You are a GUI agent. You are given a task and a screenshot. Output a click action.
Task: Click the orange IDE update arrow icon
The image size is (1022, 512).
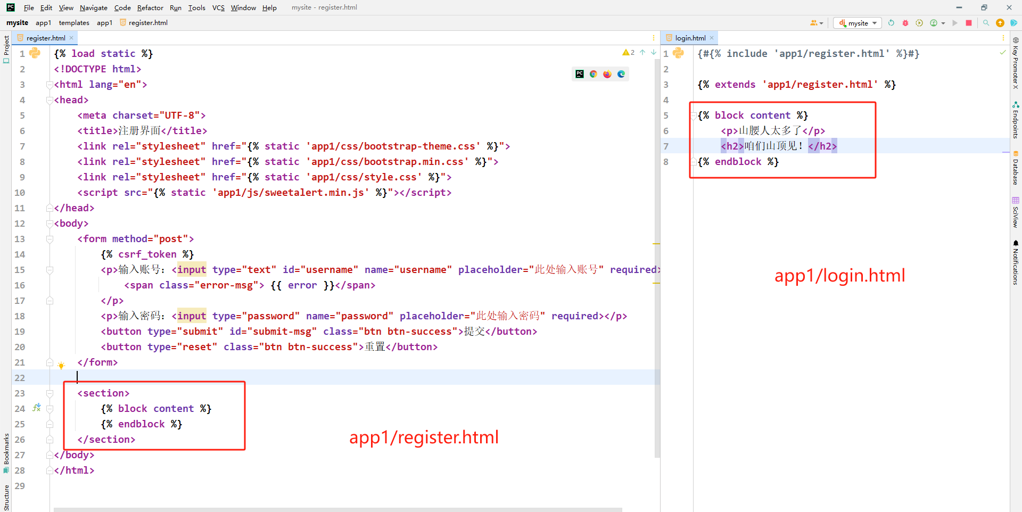coord(1000,23)
